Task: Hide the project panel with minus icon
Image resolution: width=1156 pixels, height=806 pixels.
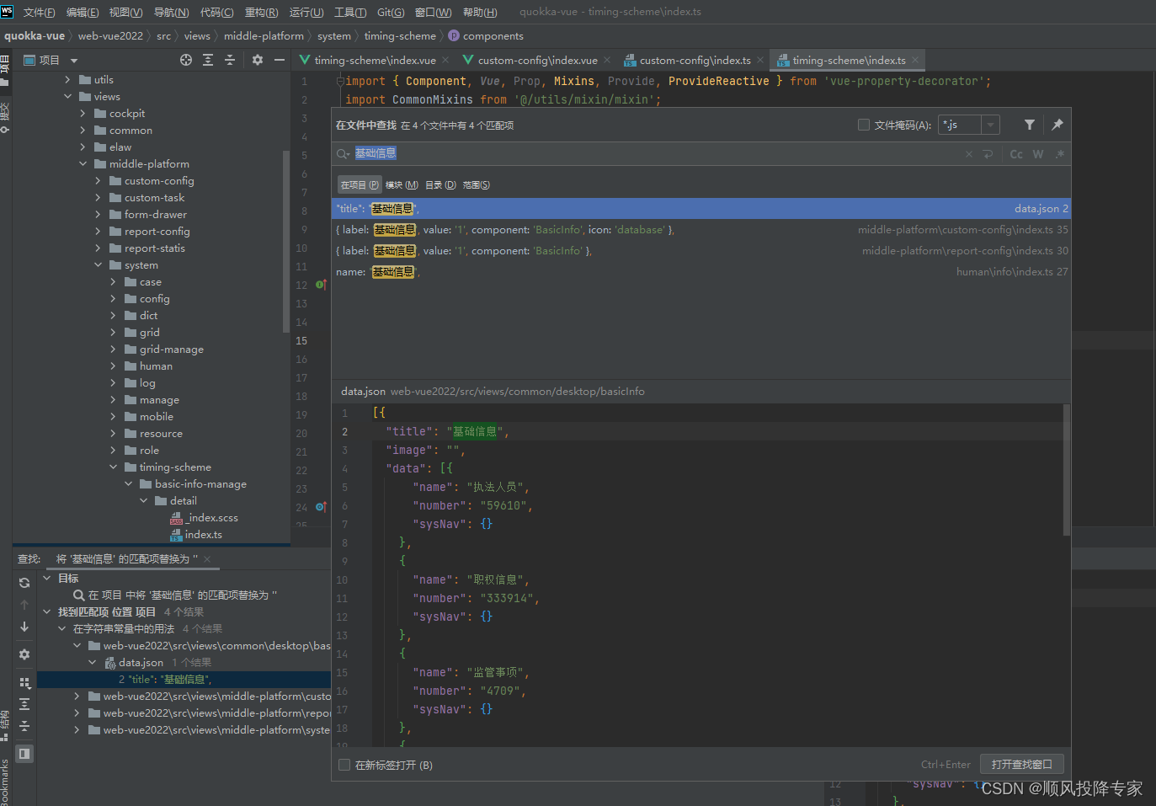Action: point(280,60)
